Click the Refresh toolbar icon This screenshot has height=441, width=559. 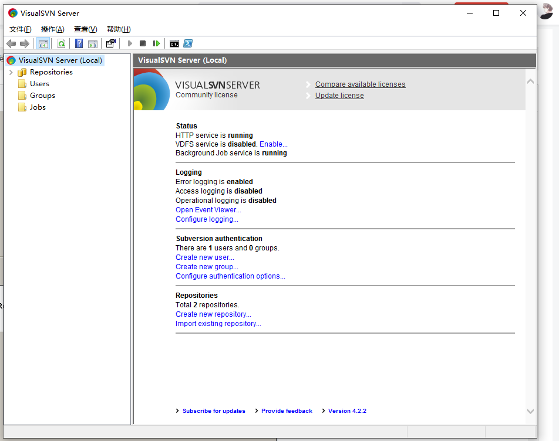coord(61,44)
